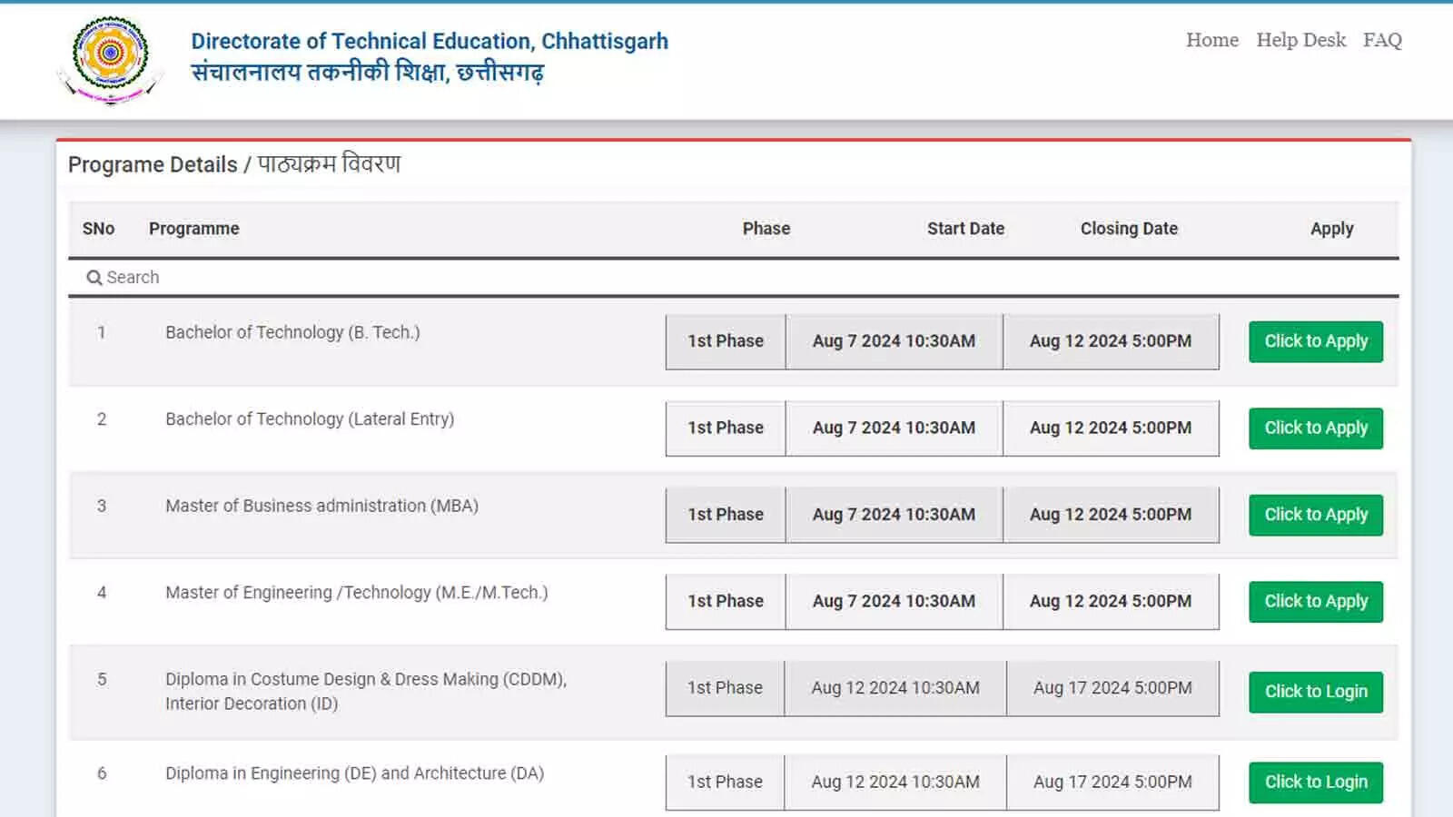Open the Help Desk page
The width and height of the screenshot is (1453, 817).
[x=1300, y=40]
